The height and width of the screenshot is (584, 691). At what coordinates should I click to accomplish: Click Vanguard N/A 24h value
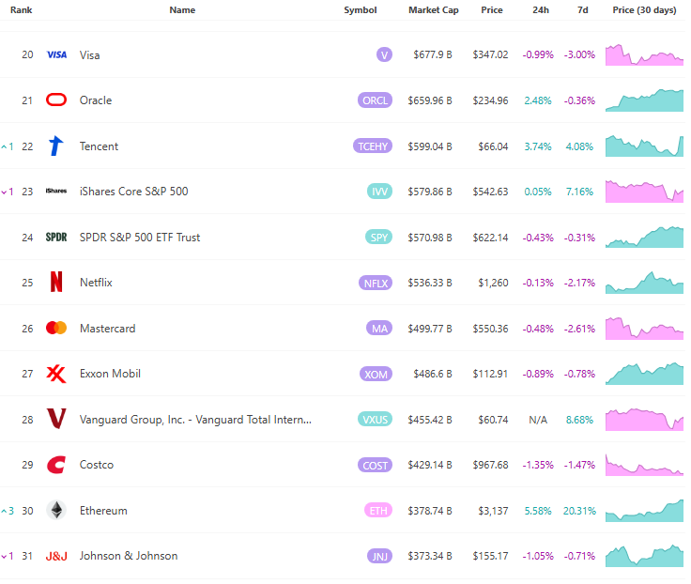click(x=538, y=420)
